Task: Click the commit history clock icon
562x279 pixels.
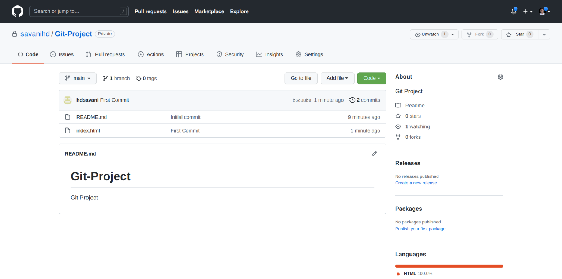Action: (x=352, y=100)
